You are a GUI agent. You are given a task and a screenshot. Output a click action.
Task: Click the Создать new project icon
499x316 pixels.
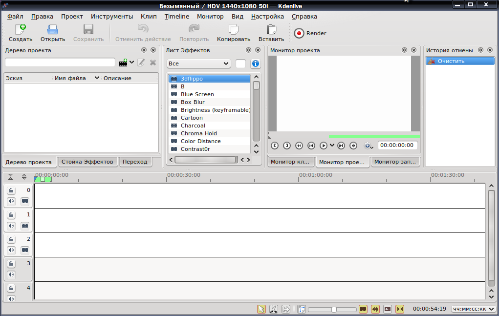[21, 33]
